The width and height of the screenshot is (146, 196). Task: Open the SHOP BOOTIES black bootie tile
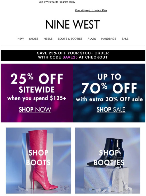[107, 161]
